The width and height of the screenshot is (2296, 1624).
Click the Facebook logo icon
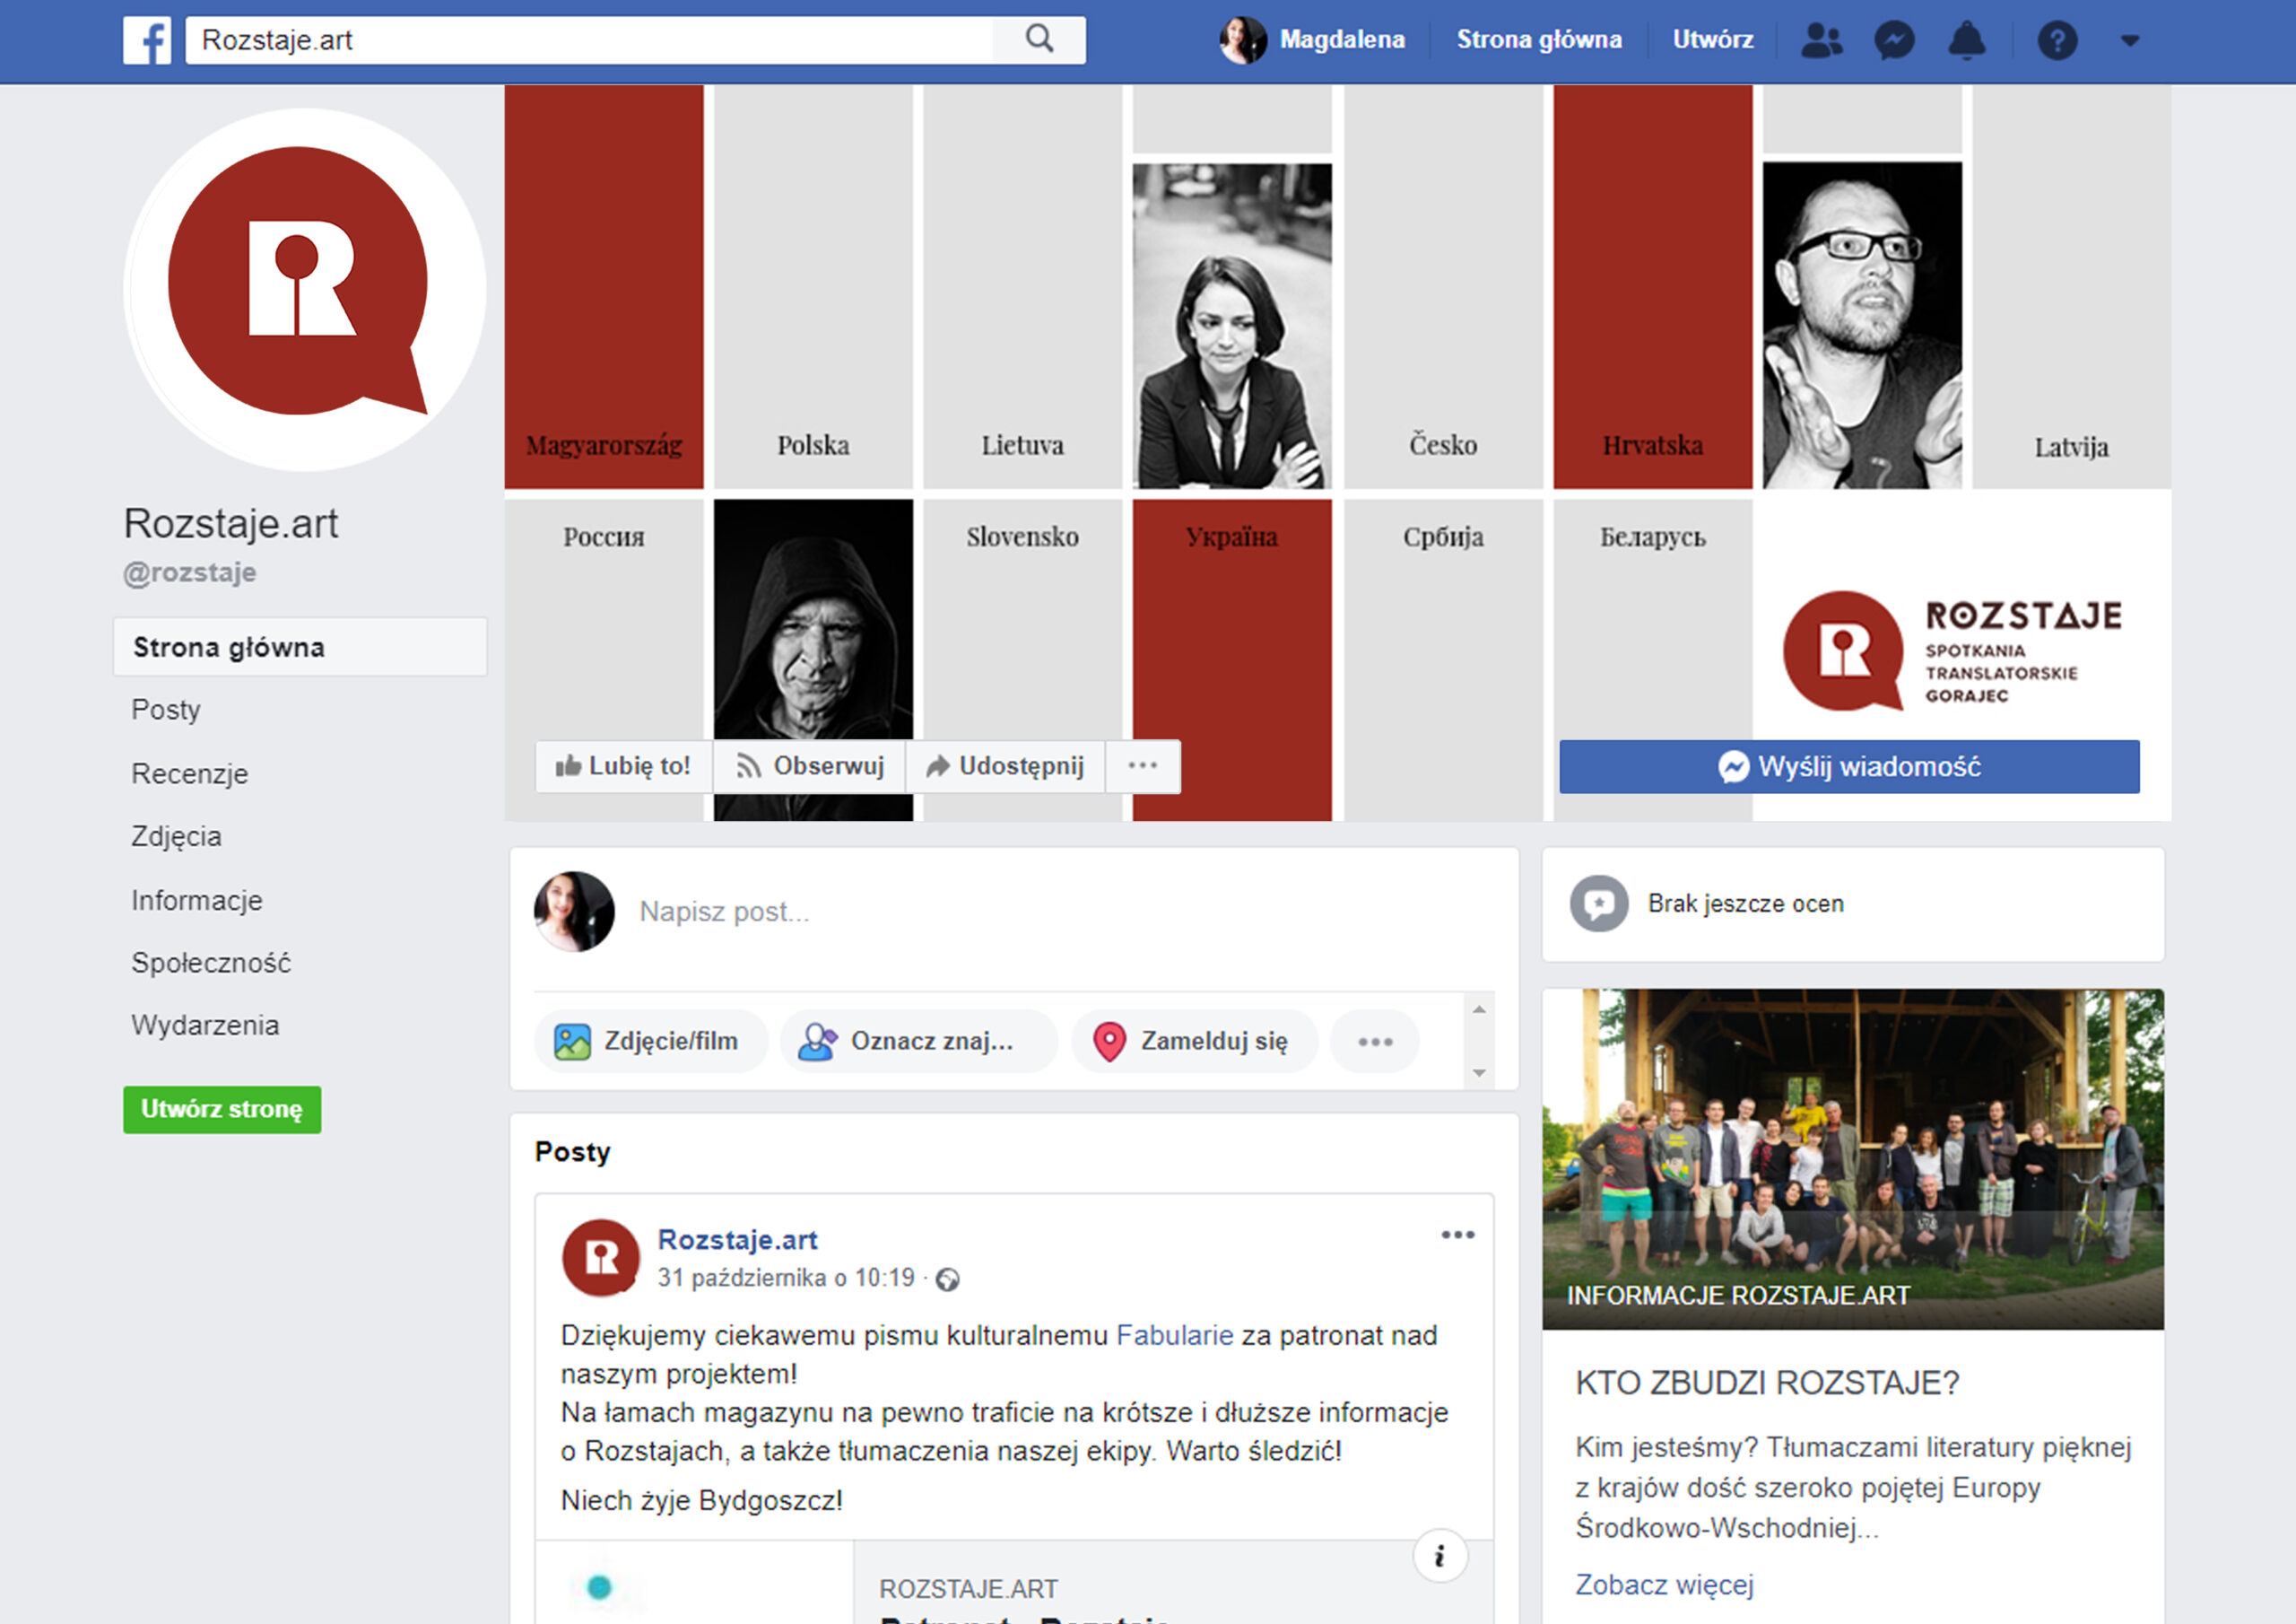point(147,40)
